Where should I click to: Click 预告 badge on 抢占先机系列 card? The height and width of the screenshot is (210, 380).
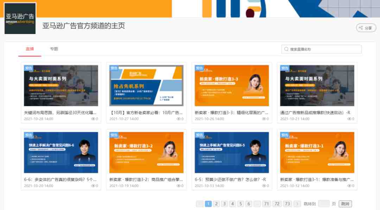[x=114, y=68]
